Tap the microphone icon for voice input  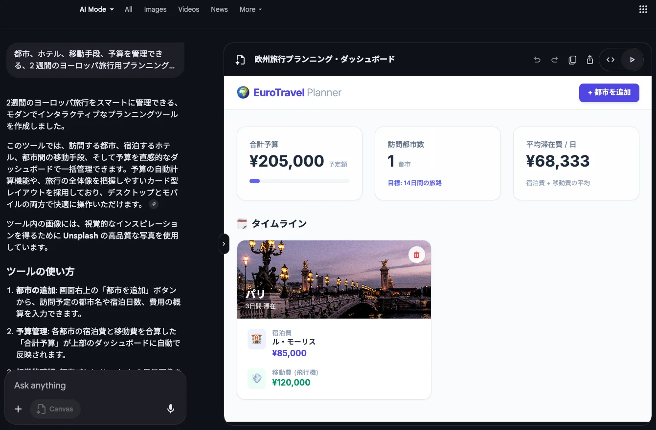170,409
